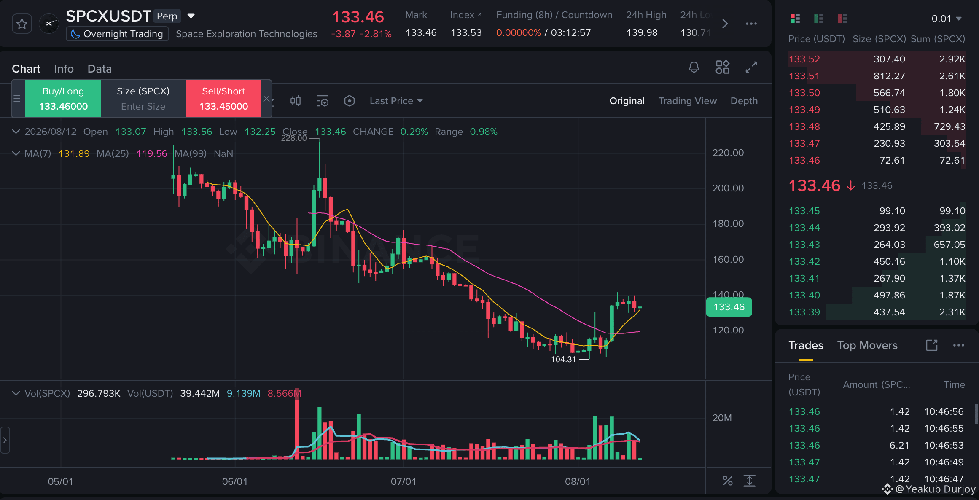Switch to the Info tab
The height and width of the screenshot is (500, 979).
tap(64, 69)
